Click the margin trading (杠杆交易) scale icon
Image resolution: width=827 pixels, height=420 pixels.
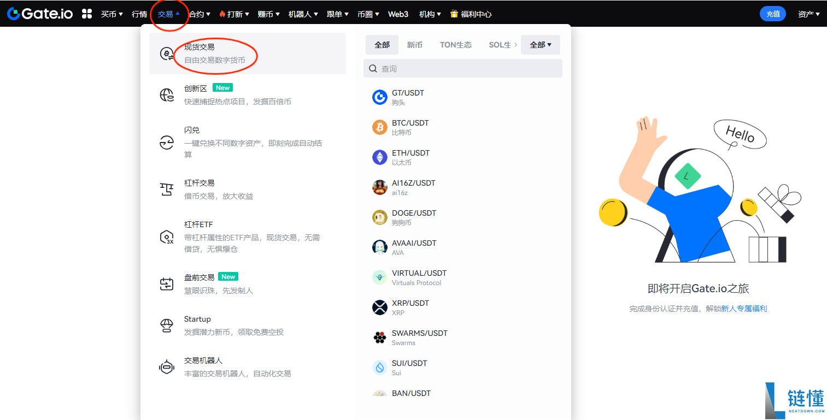pos(167,190)
